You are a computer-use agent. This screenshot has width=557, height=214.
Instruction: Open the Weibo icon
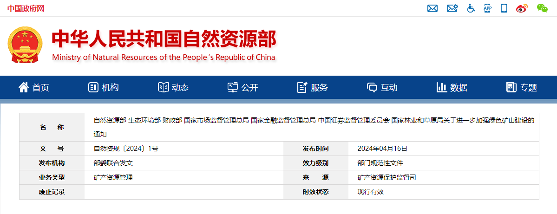522,8
